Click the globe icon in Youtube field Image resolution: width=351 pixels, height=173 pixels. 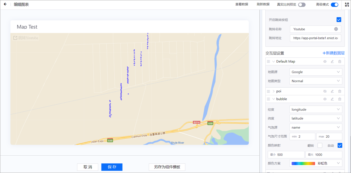tap(336, 29)
